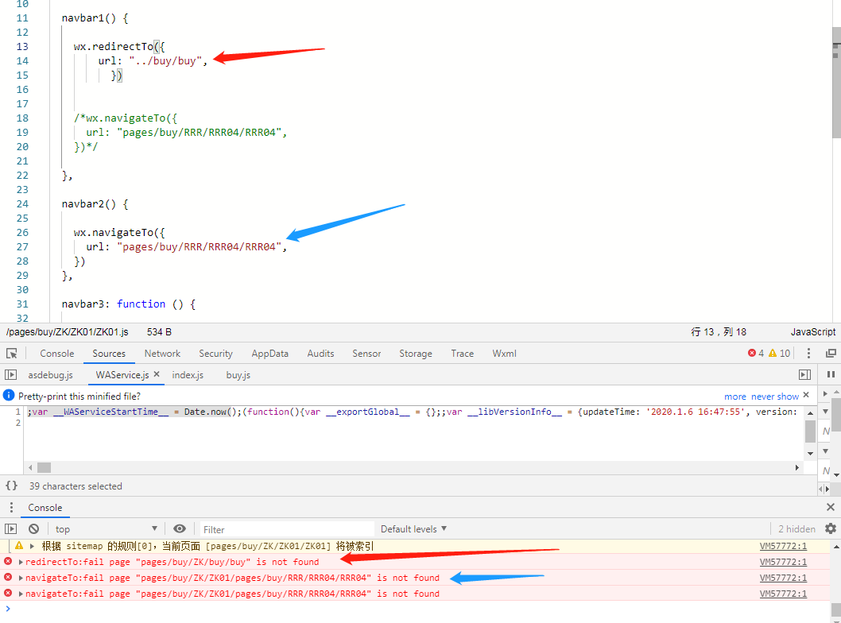The image size is (841, 623).
Task: Dismiss the pretty-print info bar
Action: pyautogui.click(x=806, y=395)
